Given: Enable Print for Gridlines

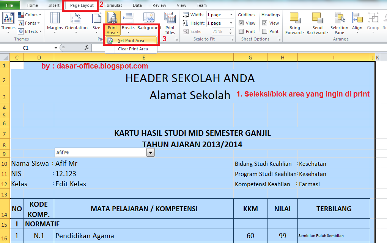Looking at the screenshot, I should (x=242, y=31).
